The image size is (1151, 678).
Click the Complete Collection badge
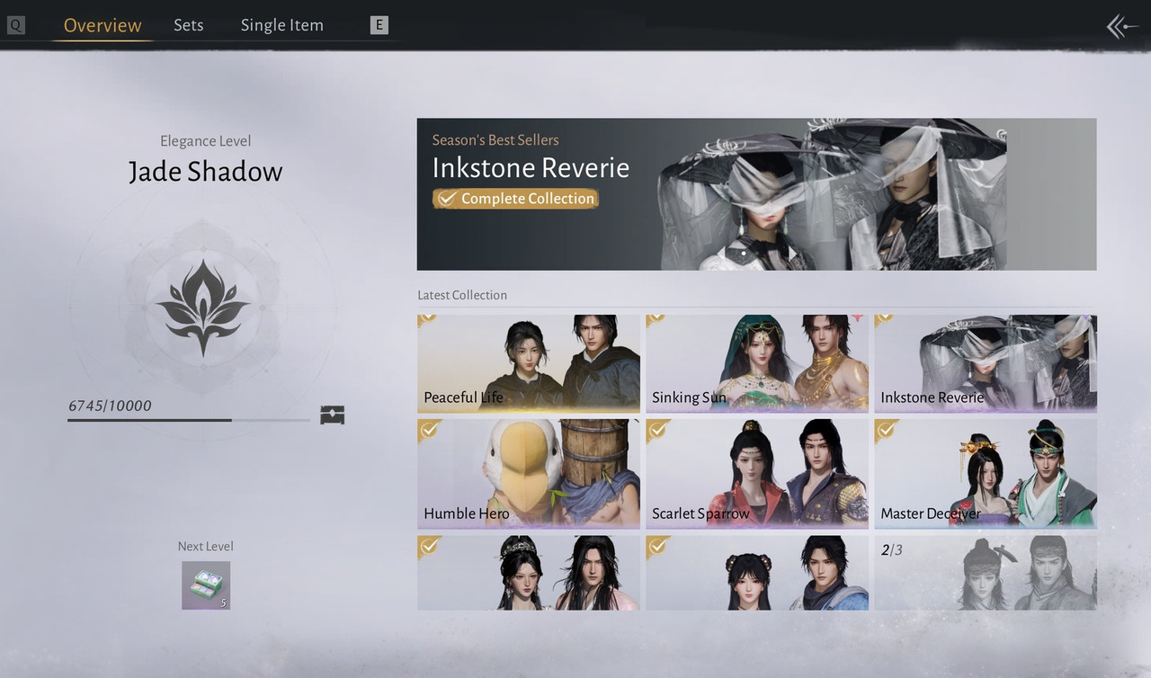(x=515, y=199)
